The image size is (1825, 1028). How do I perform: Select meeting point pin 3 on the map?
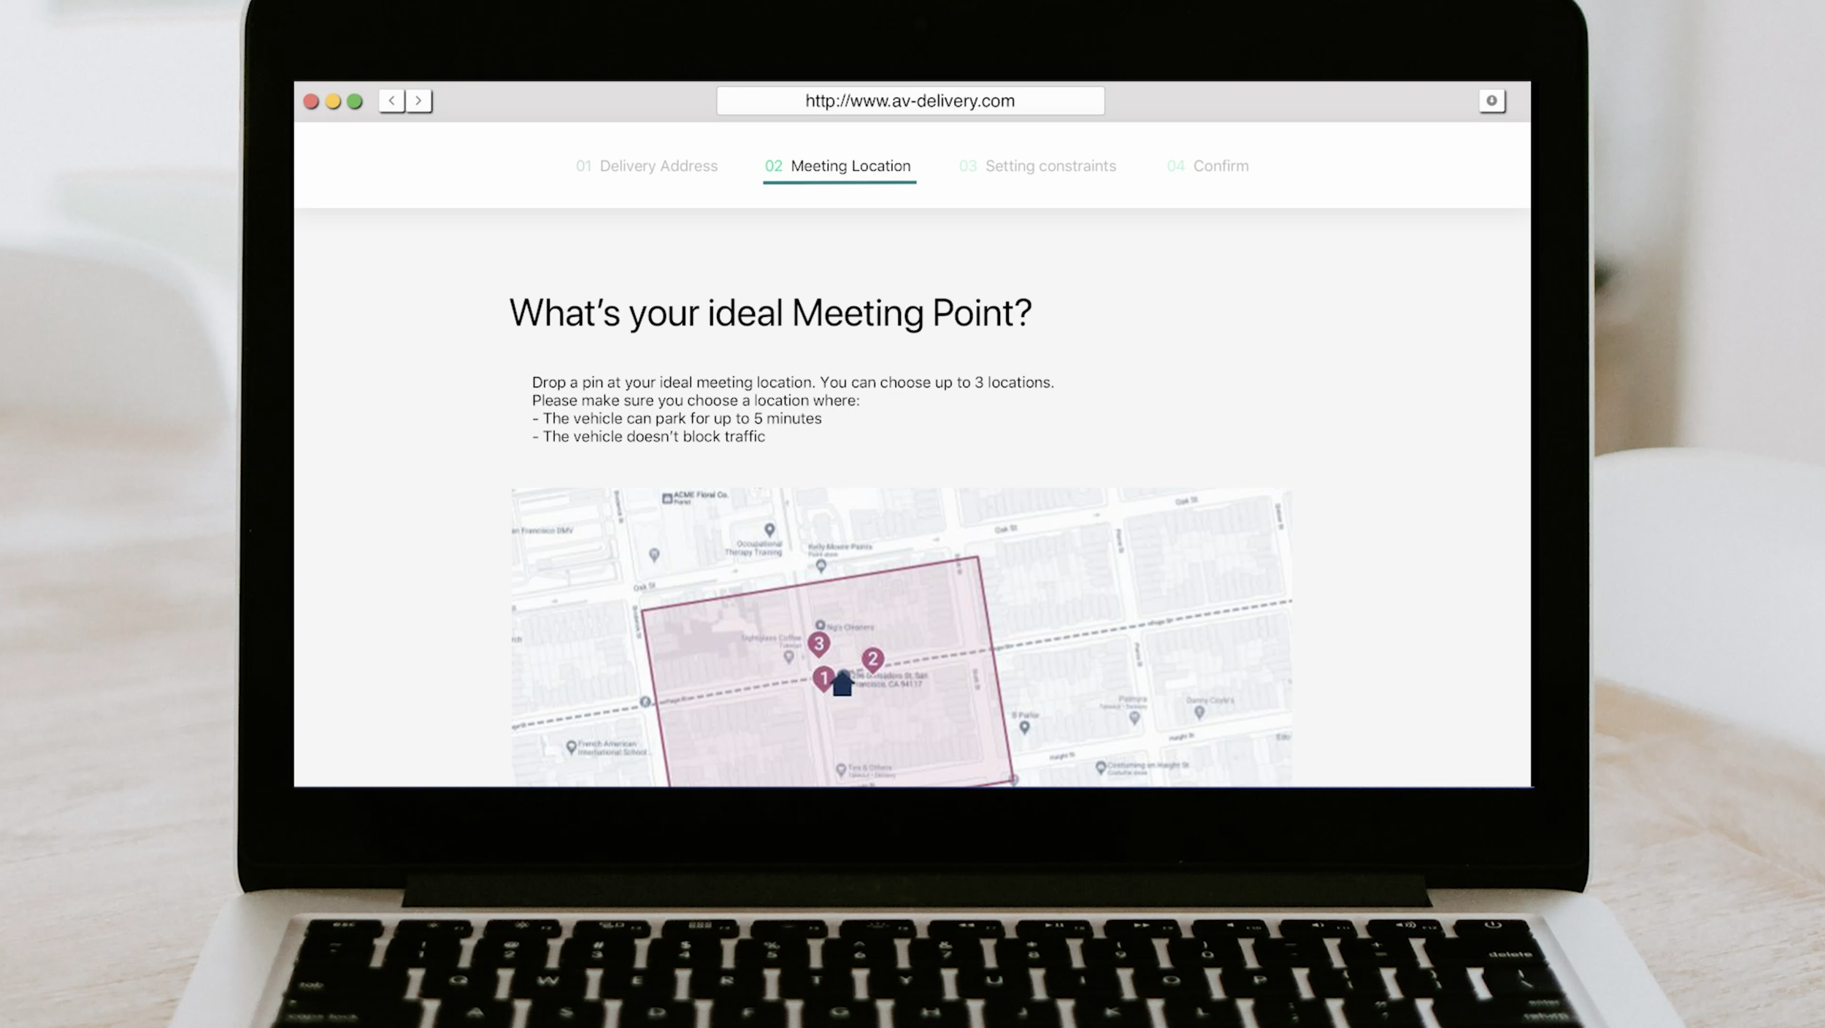coord(819,644)
